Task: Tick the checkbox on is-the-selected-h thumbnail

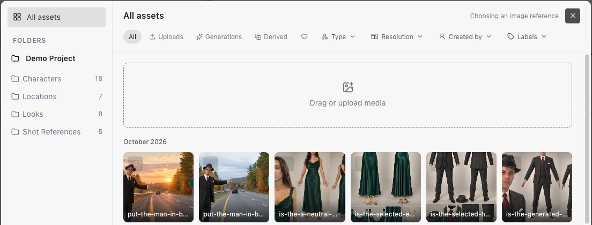Action: coord(438,164)
